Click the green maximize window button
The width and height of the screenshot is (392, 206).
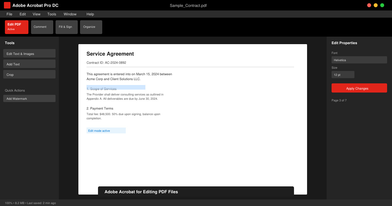(382, 5)
